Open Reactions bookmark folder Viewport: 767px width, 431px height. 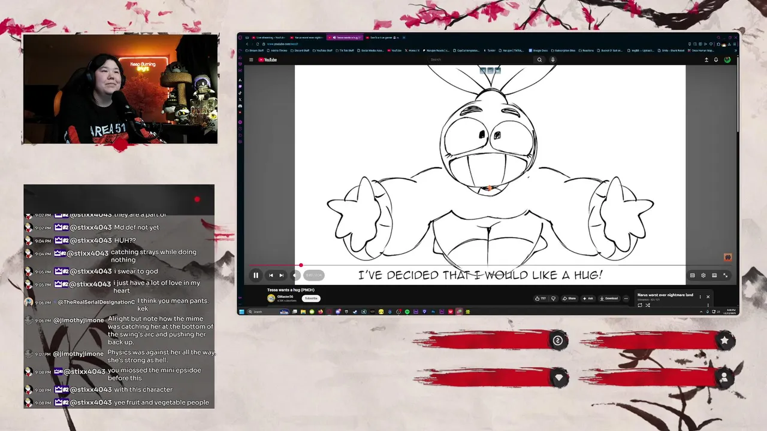(586, 51)
